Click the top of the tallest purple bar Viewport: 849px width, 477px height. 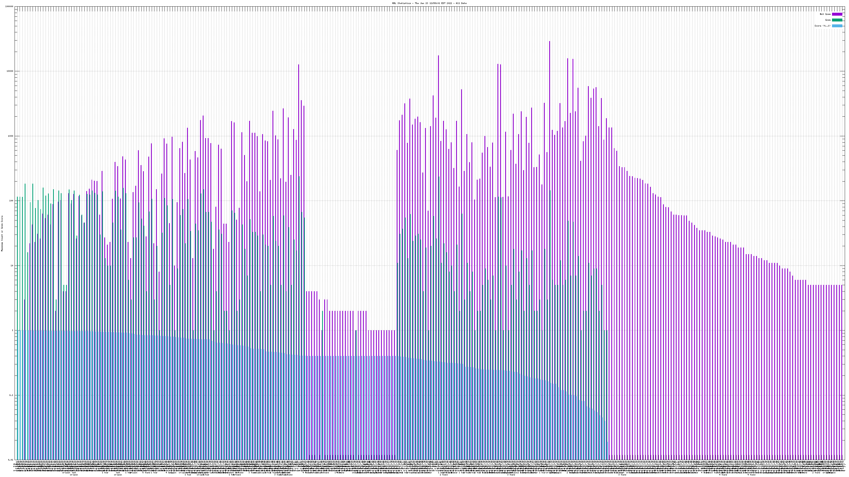coord(549,42)
